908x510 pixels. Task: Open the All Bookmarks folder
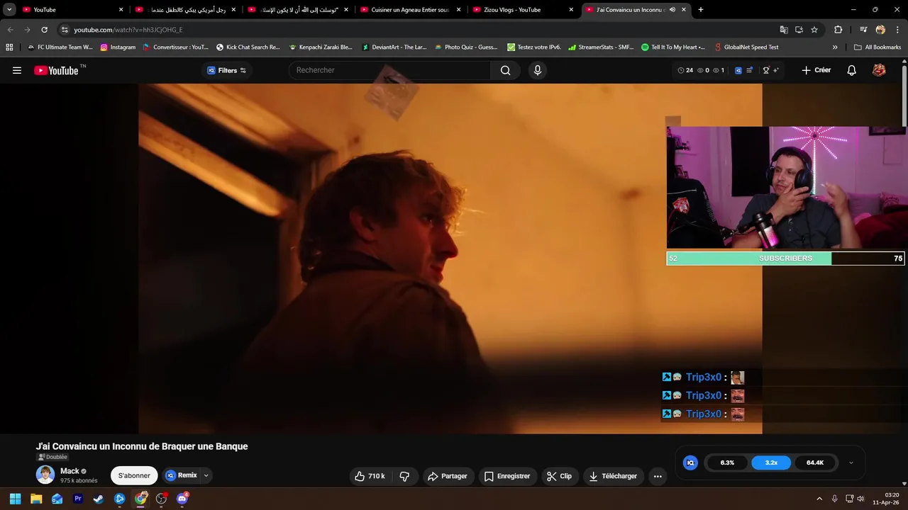877,47
